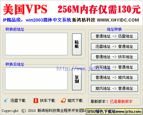143x115 pixels.
Task: Open the 美国VPS banner advertisement
Action: 71,13
